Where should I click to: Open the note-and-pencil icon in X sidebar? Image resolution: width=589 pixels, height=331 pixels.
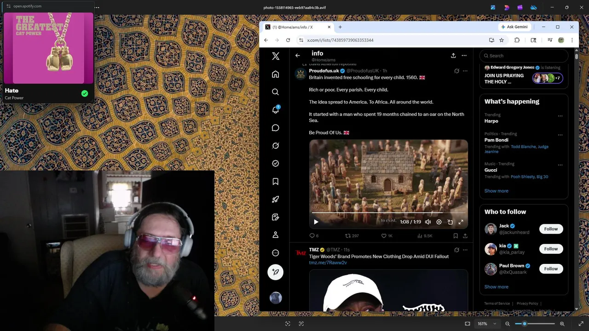[x=275, y=217]
